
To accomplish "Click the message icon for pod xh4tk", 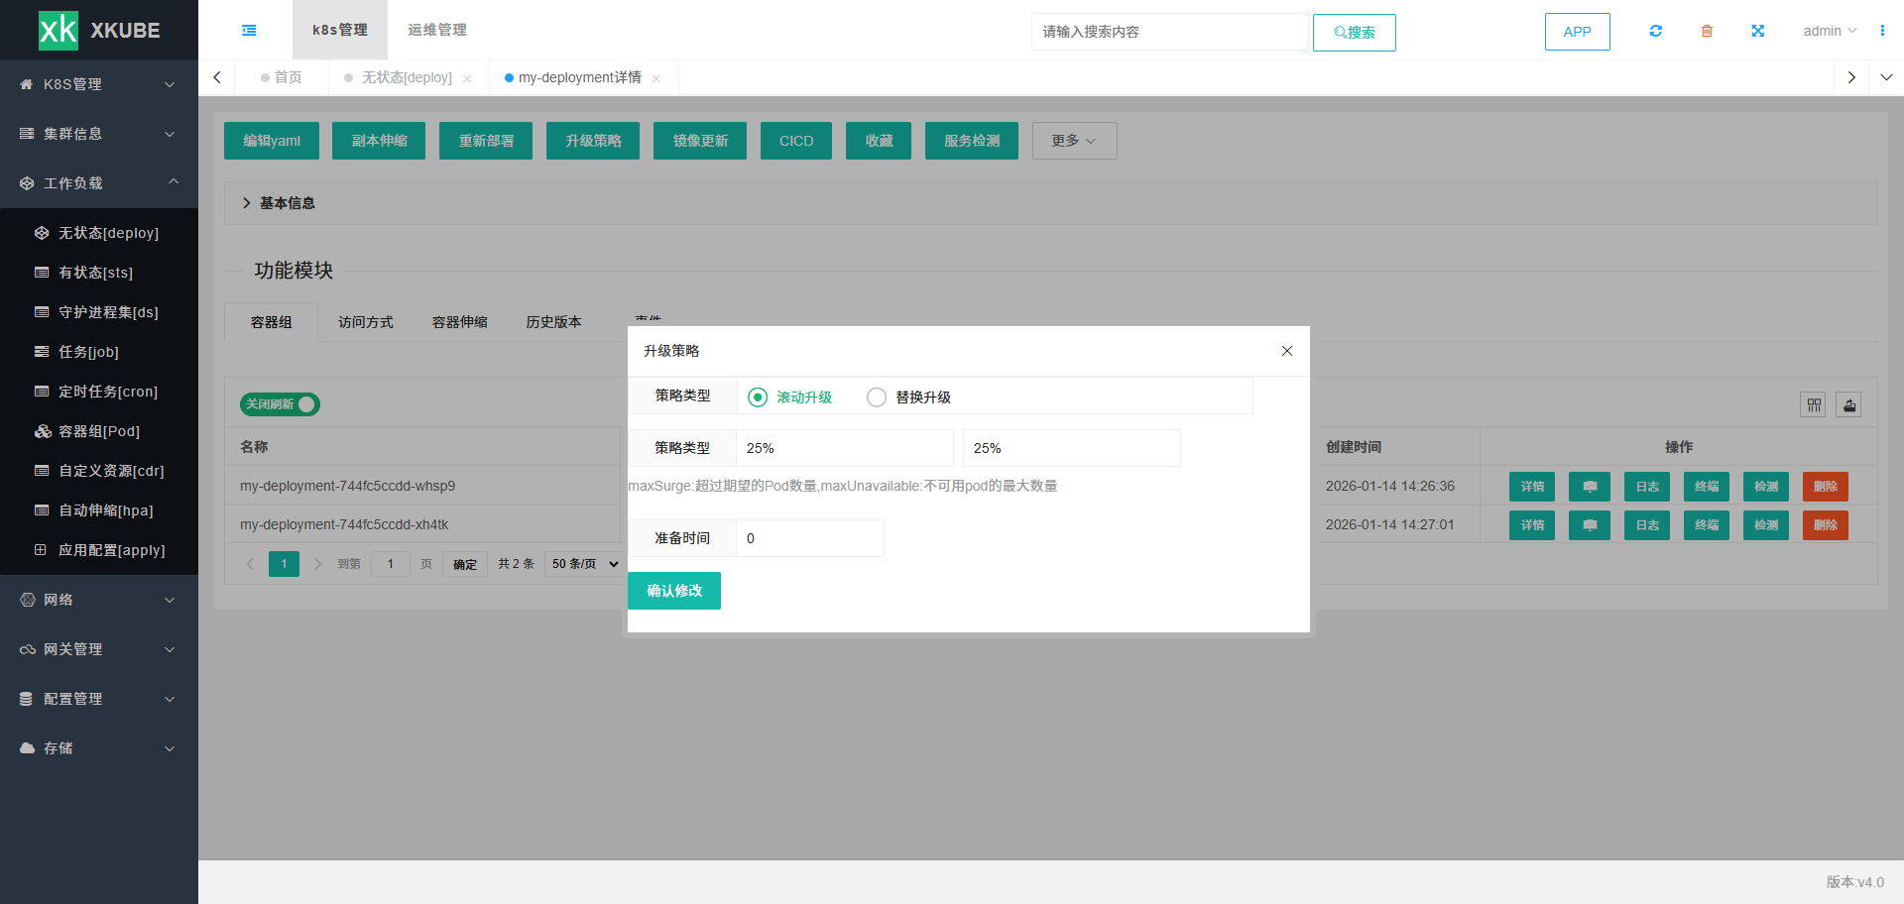I will pos(1590,525).
